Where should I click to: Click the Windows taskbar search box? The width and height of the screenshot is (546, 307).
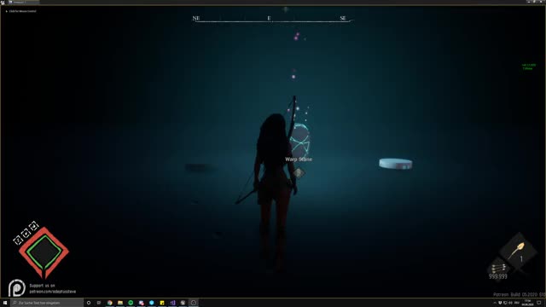[47, 303]
